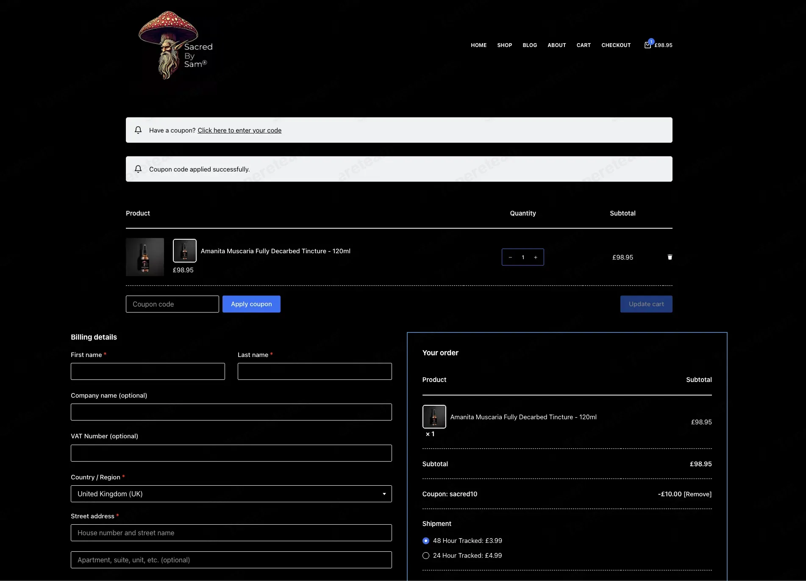
Task: Remove the sacred10 coupon
Action: 698,494
